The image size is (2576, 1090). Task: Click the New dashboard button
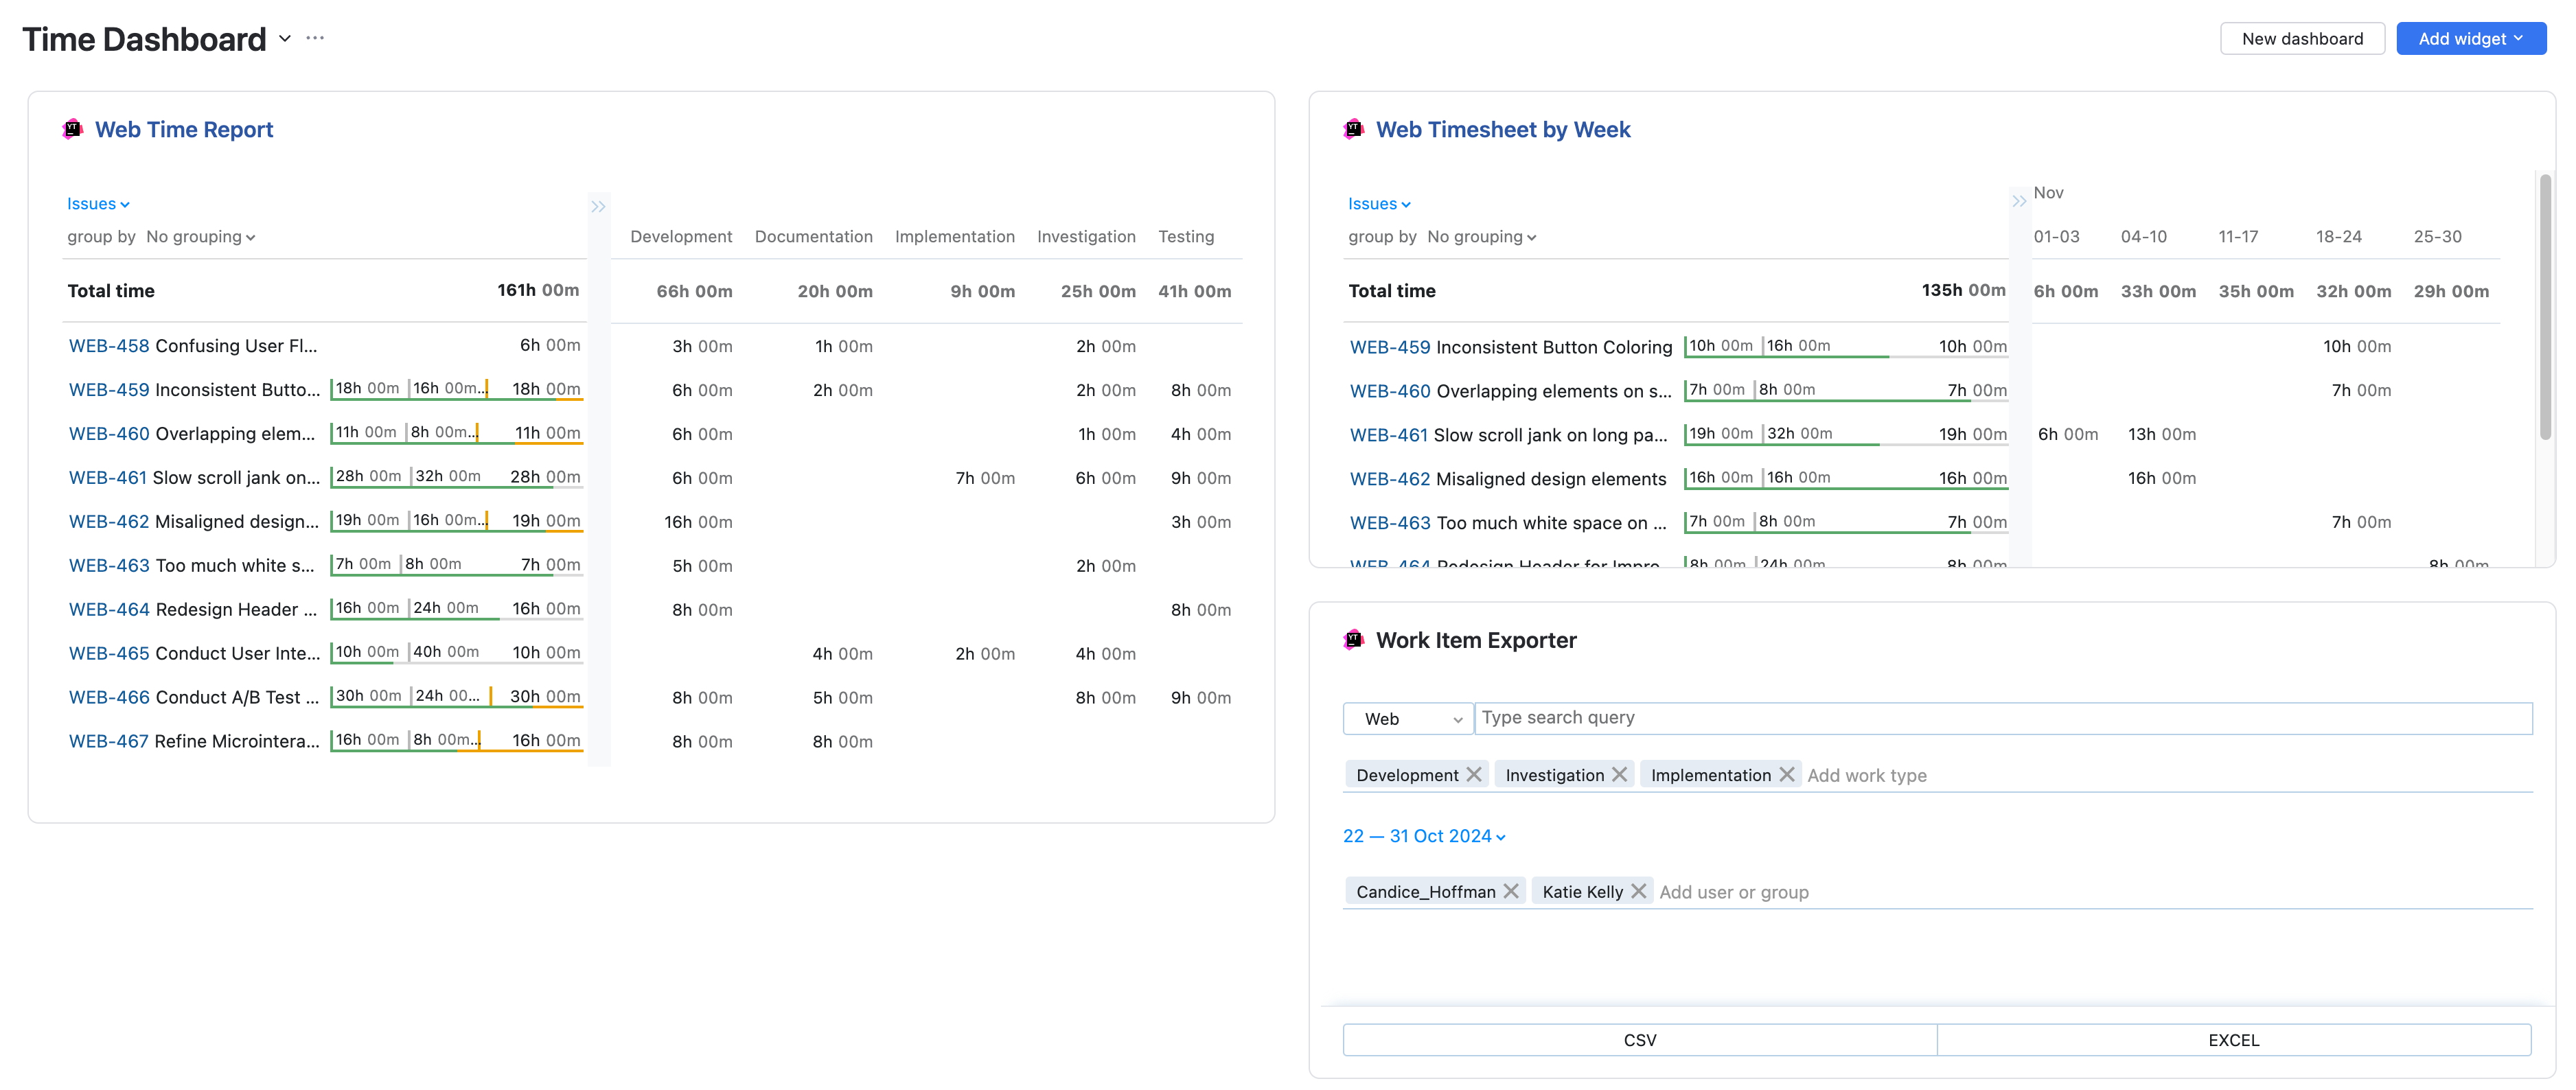point(2302,39)
